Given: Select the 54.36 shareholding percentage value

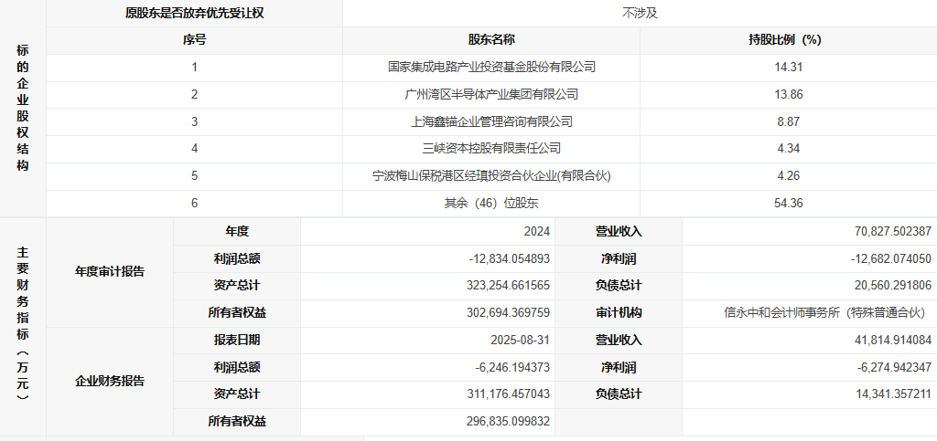Looking at the screenshot, I should pos(788,203).
